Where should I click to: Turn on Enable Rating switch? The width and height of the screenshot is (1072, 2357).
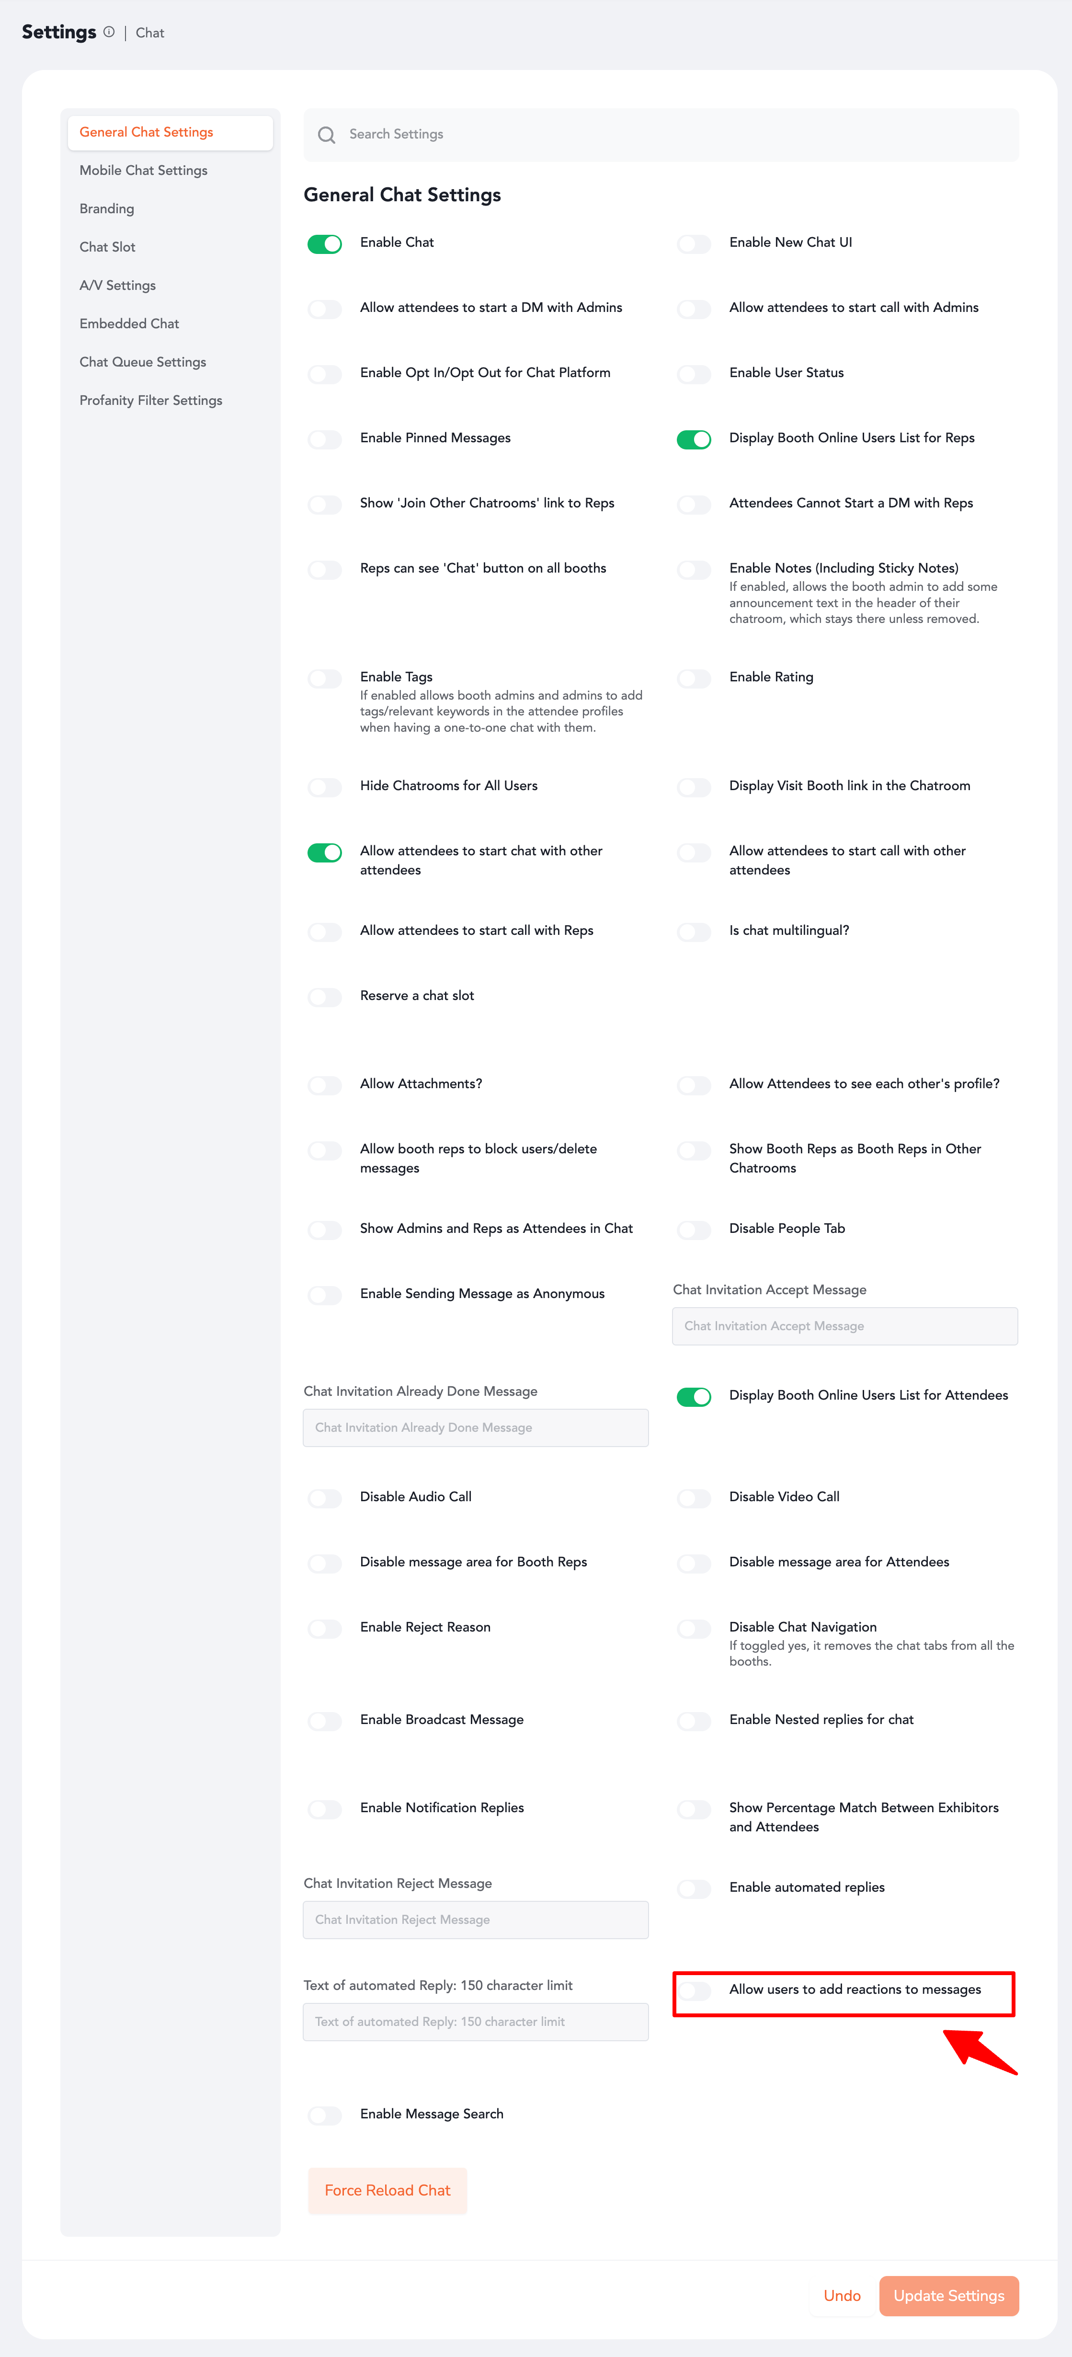pos(693,679)
